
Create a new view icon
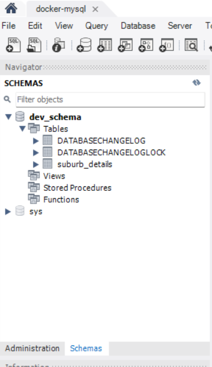click(125, 45)
